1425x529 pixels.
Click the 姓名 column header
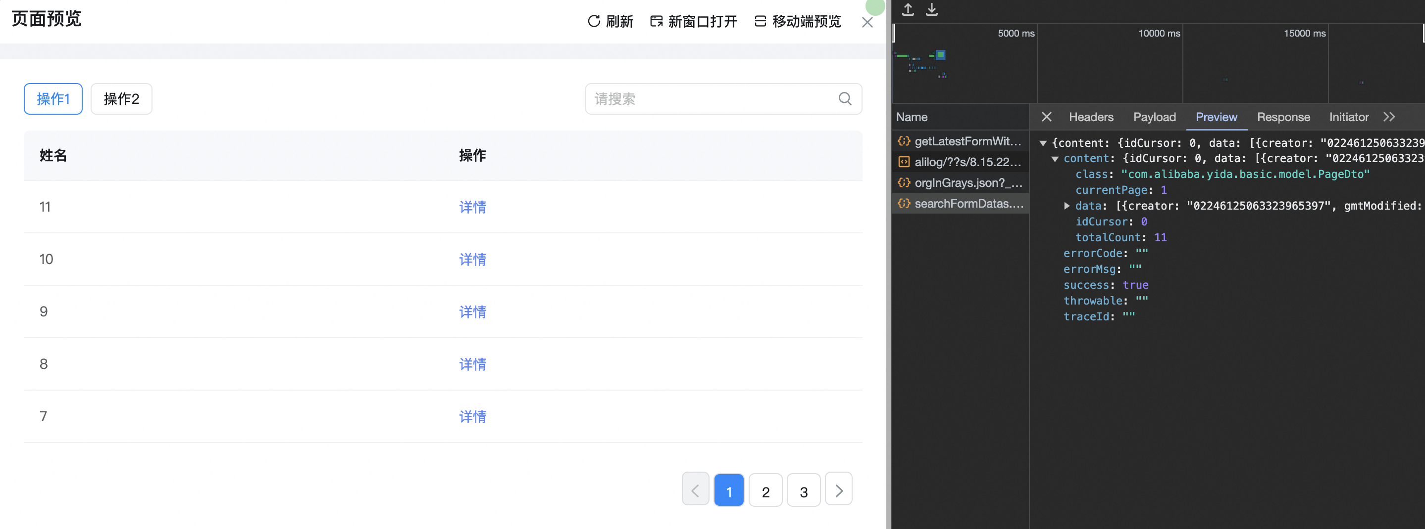pyautogui.click(x=53, y=156)
